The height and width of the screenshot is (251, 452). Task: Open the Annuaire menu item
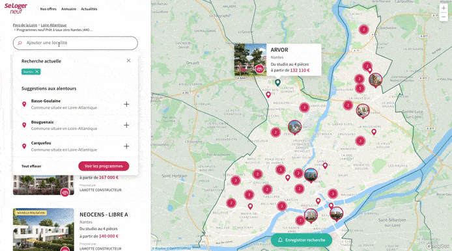tap(68, 9)
